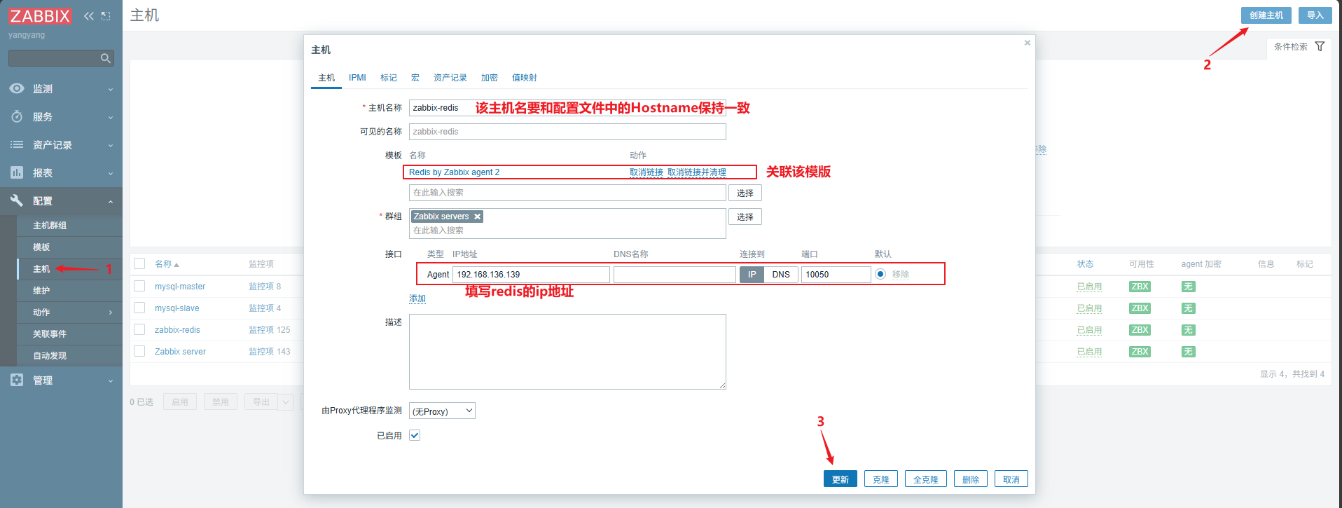This screenshot has width=1342, height=508.
Task: Select mysql-master row checkbox
Action: pos(139,286)
